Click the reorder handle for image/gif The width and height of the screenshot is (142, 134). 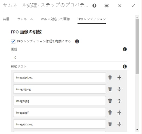point(119,113)
